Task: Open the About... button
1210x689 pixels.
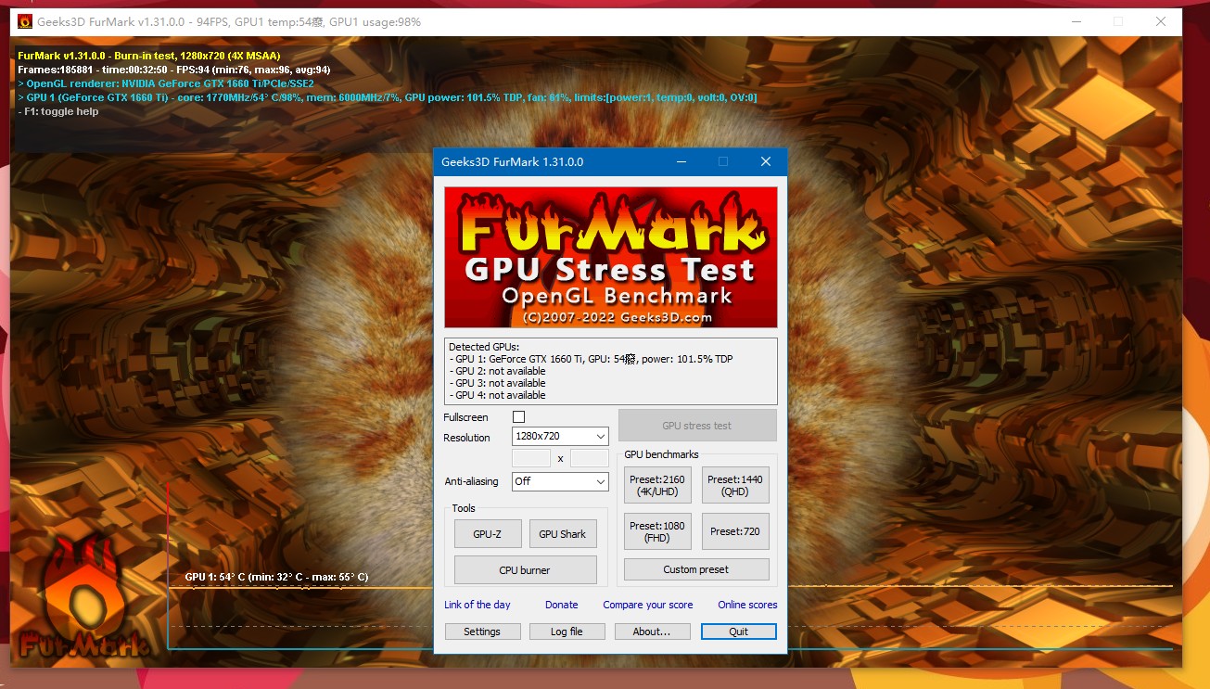Action: (x=652, y=632)
